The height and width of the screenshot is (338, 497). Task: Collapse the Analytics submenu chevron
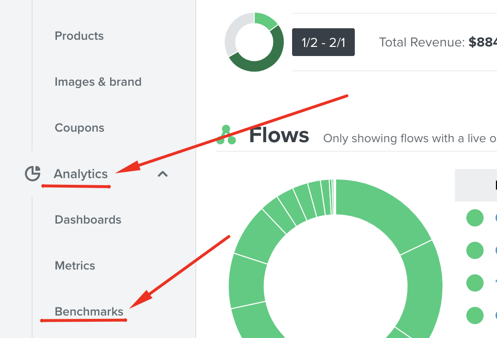(x=163, y=174)
